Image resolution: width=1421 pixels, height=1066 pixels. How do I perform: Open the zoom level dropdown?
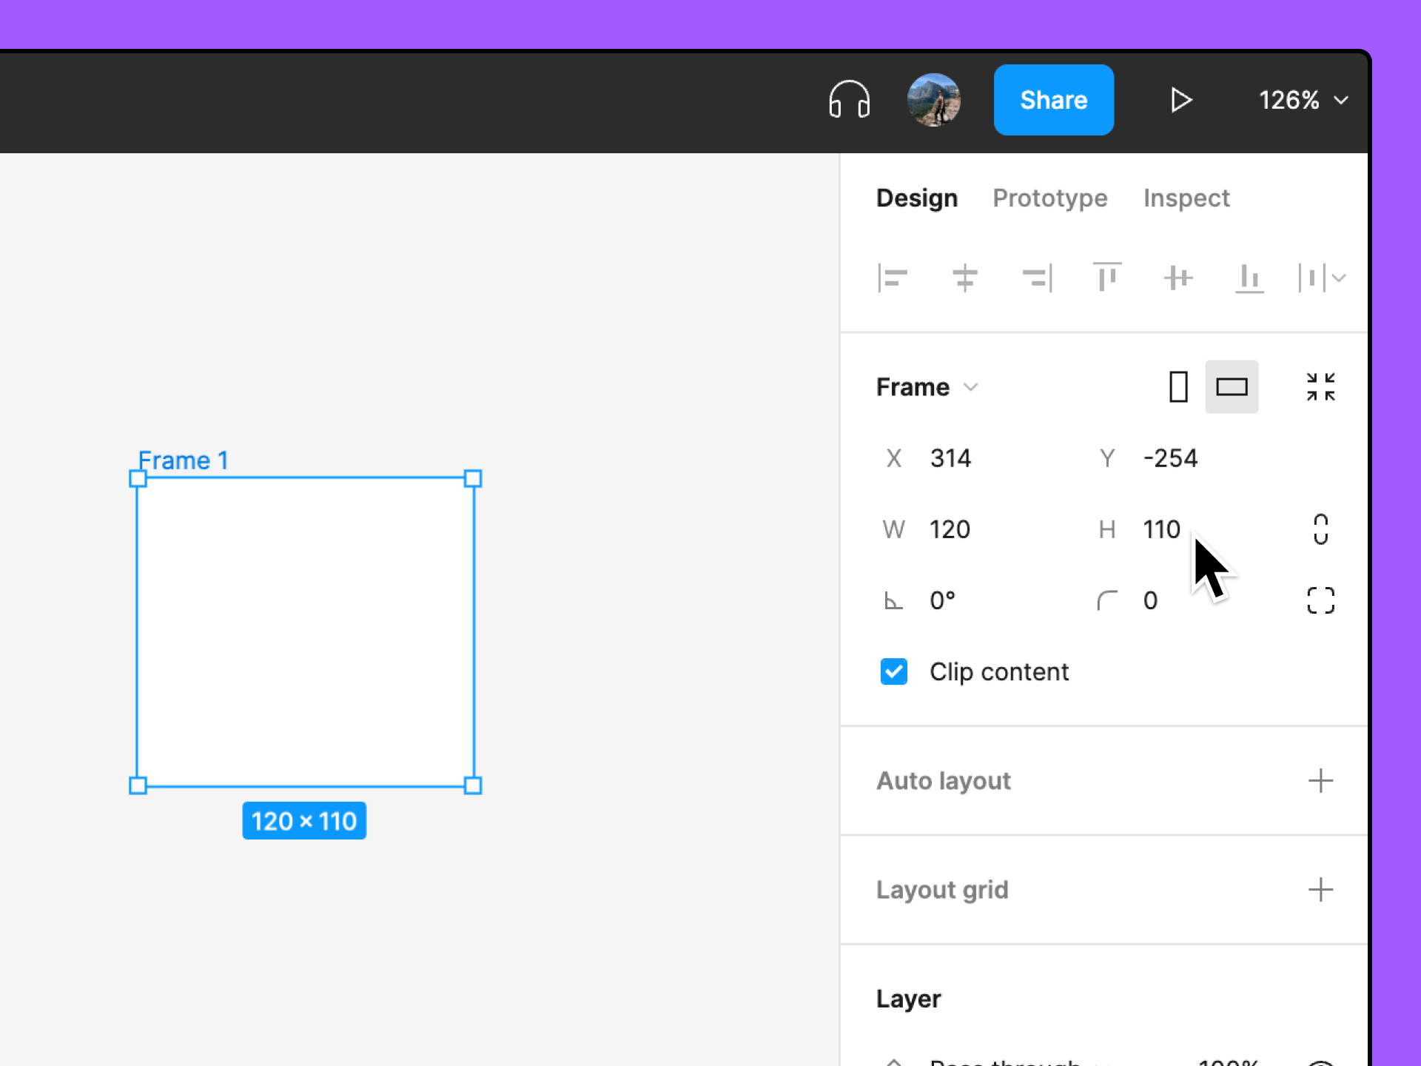pyautogui.click(x=1303, y=100)
